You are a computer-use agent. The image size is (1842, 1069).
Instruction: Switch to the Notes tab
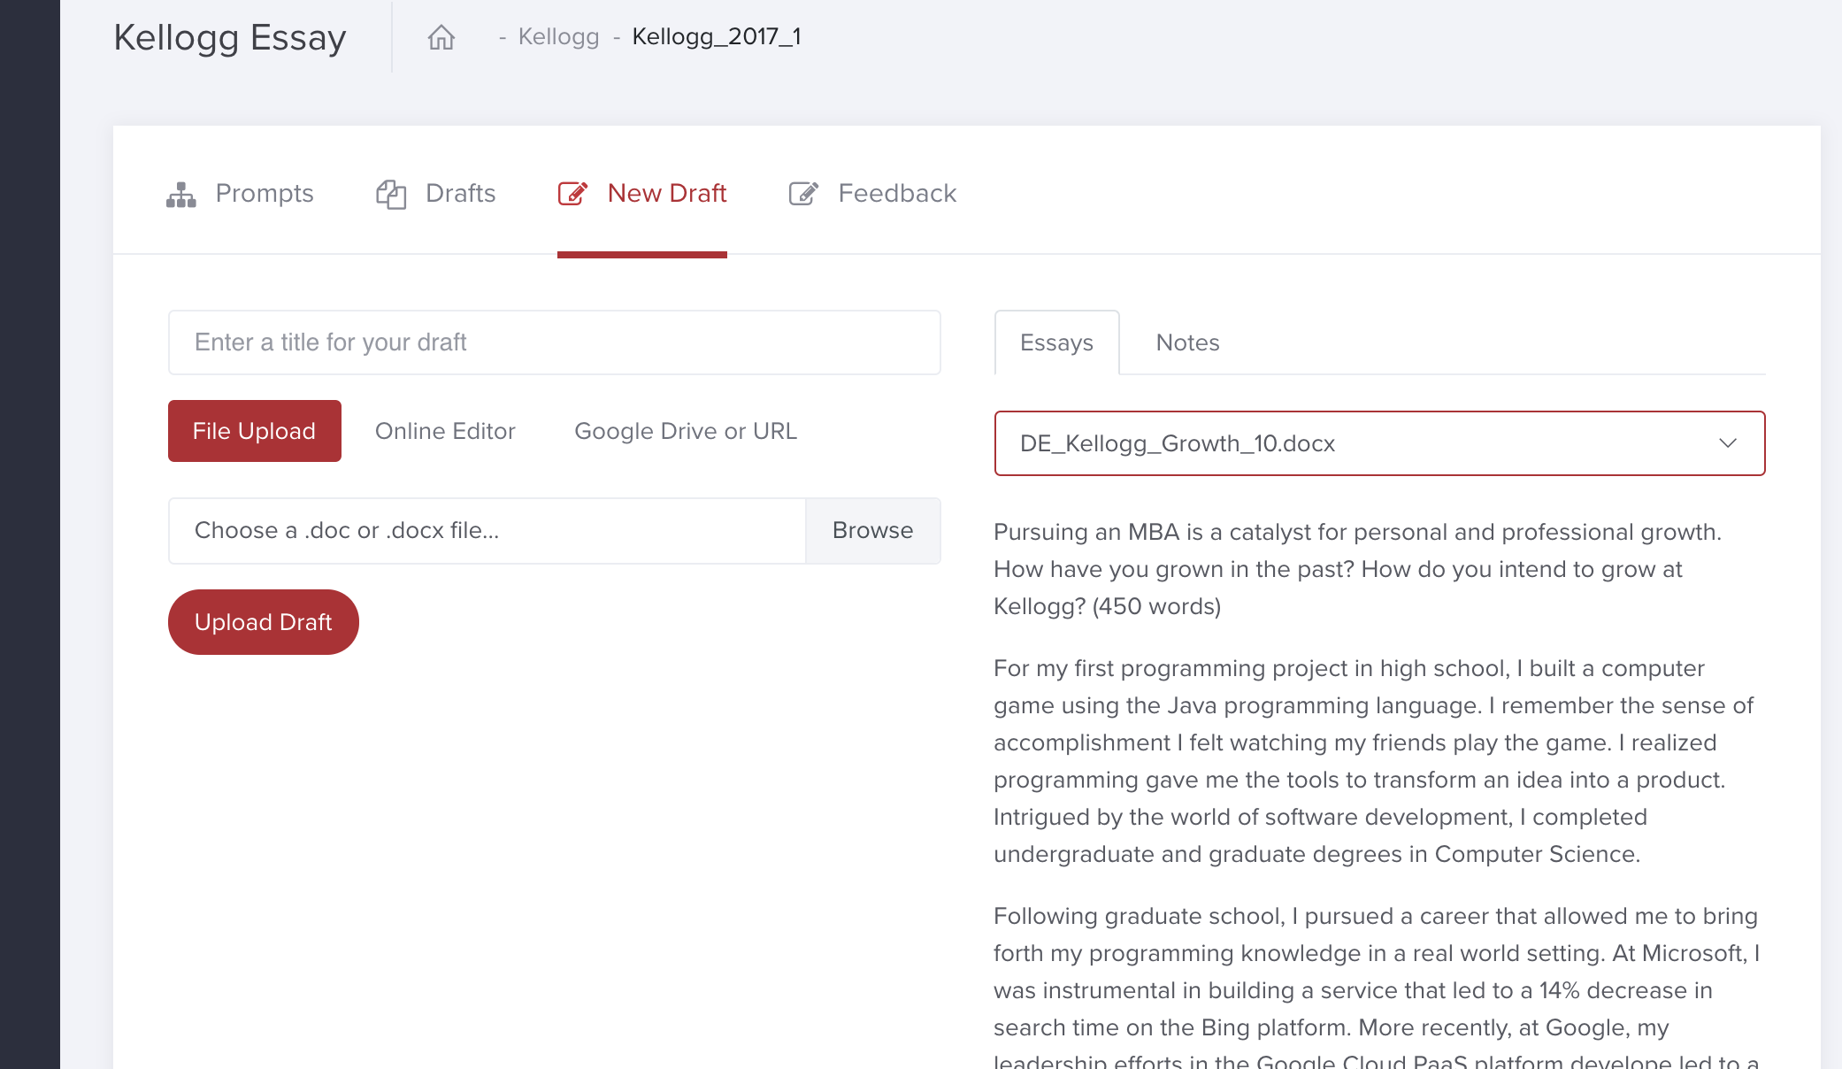point(1187,342)
